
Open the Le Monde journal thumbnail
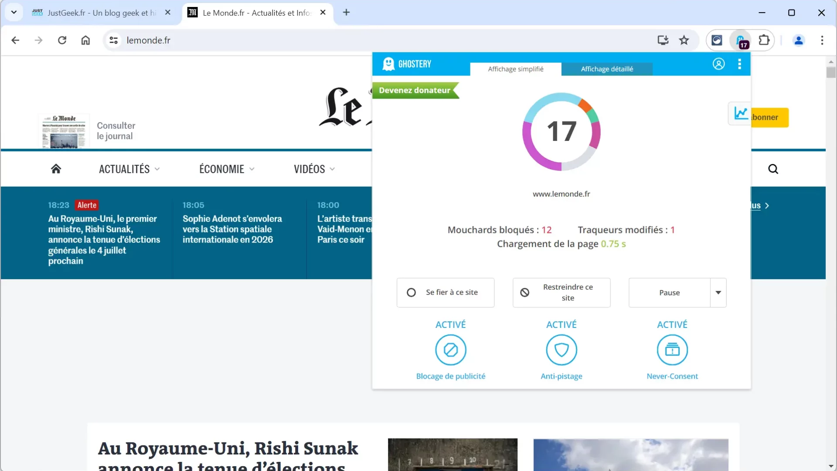64,131
